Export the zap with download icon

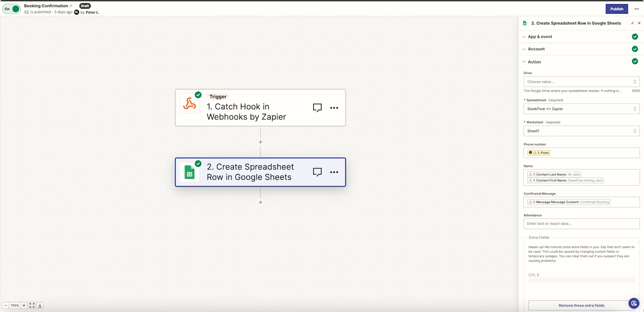tap(40, 306)
